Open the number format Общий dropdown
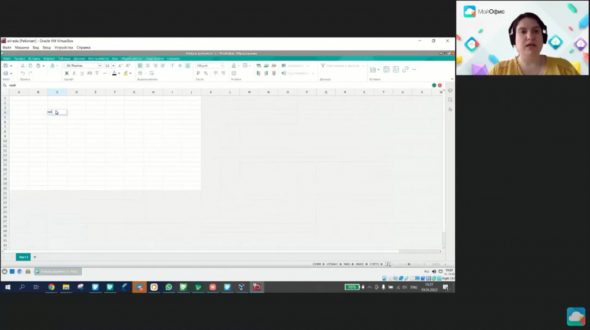This screenshot has width=590, height=330. (x=210, y=66)
